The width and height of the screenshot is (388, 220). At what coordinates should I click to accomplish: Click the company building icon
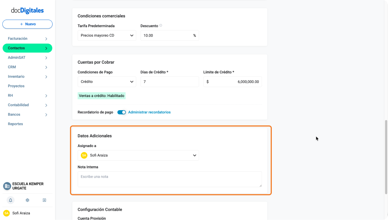[x=7, y=186]
